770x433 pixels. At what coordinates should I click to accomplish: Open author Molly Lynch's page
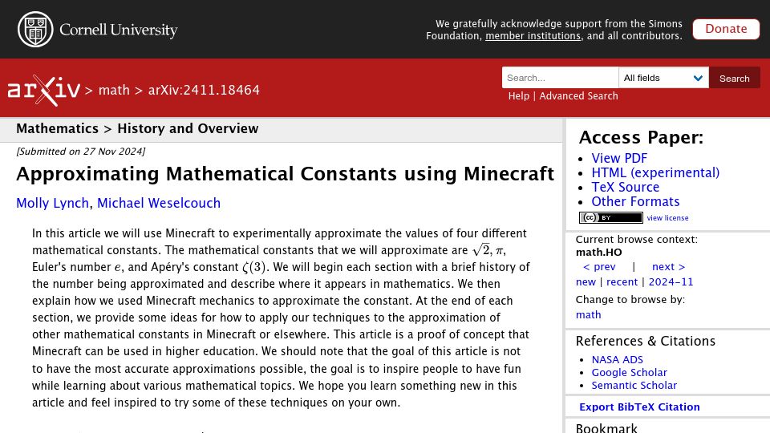tap(53, 203)
